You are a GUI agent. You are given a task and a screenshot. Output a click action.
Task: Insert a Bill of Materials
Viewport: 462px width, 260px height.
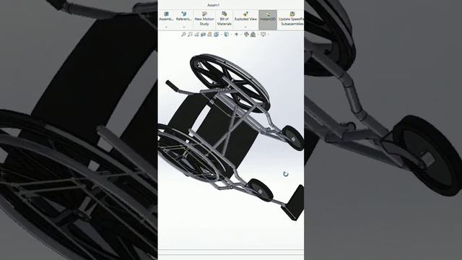[x=225, y=19]
